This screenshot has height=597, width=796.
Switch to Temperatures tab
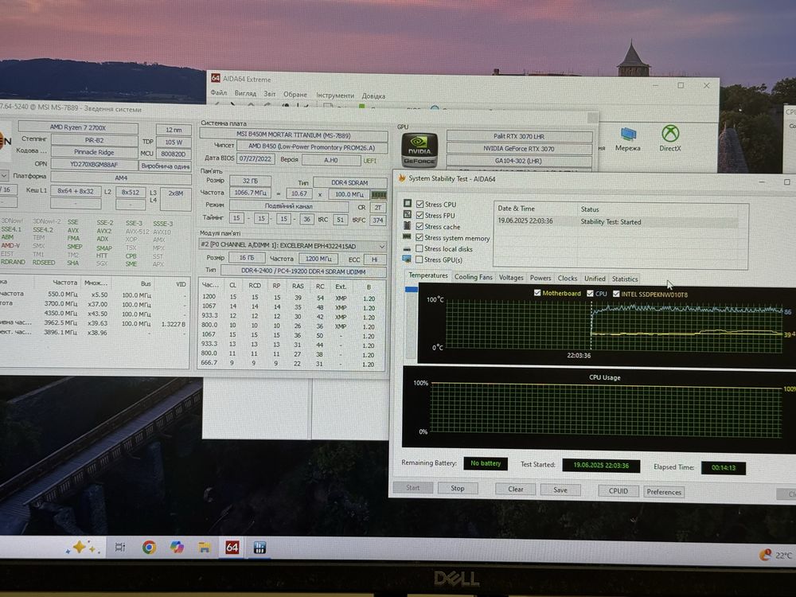point(428,275)
